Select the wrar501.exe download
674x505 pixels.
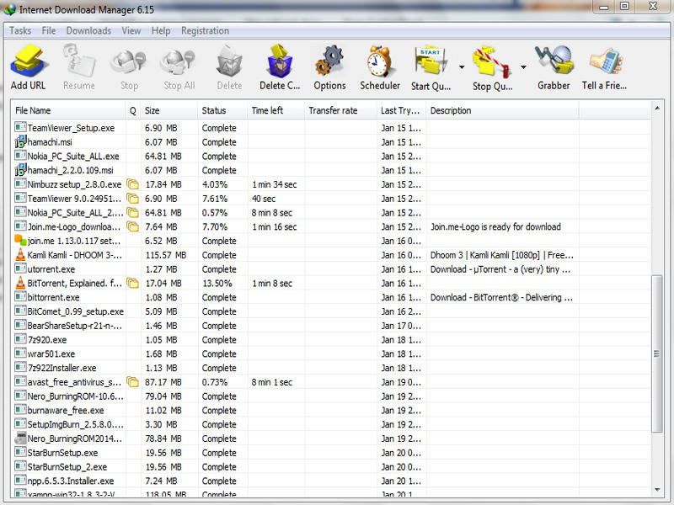[x=331, y=353]
